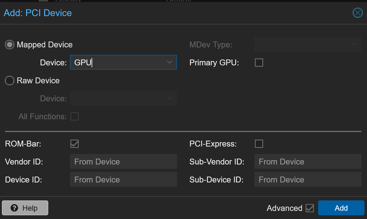Check the All Functions checkbox

75,116
